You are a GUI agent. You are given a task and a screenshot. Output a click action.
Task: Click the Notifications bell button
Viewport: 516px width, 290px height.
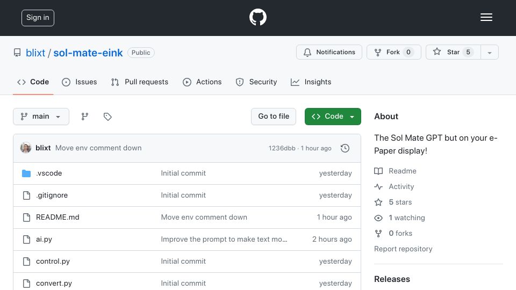[x=329, y=52]
